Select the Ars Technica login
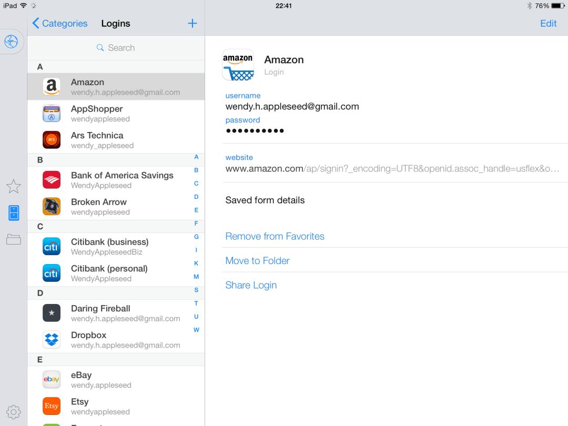568x426 pixels. 116,140
